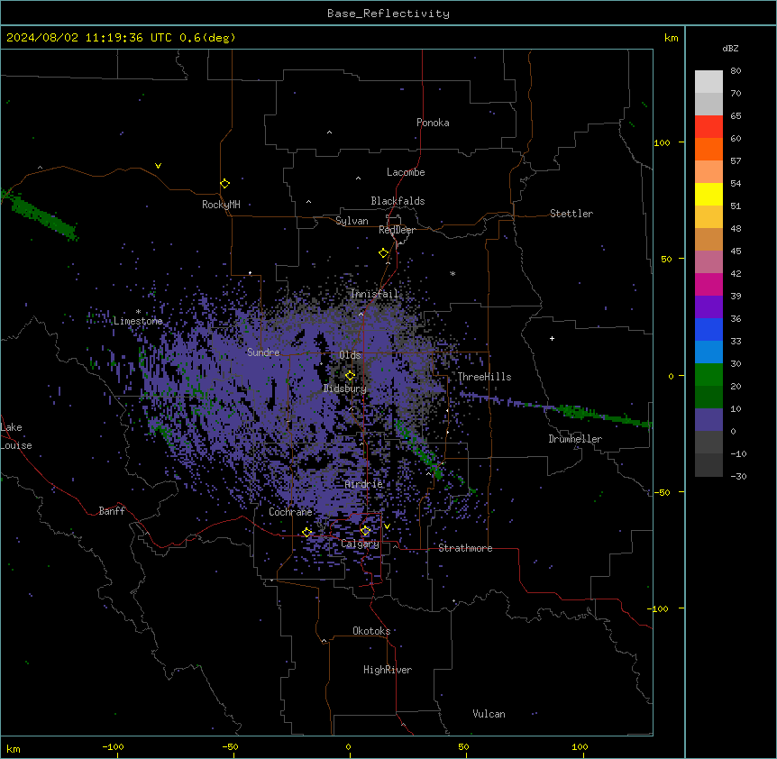777x759 pixels.
Task: Select the Drumheller label
Action: 575,439
